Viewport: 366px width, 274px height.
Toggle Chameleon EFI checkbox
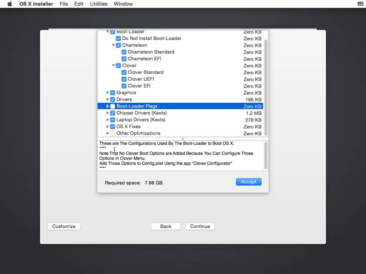click(124, 59)
